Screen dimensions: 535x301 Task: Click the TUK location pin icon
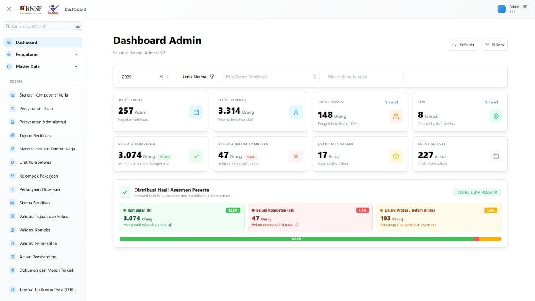pos(496,116)
